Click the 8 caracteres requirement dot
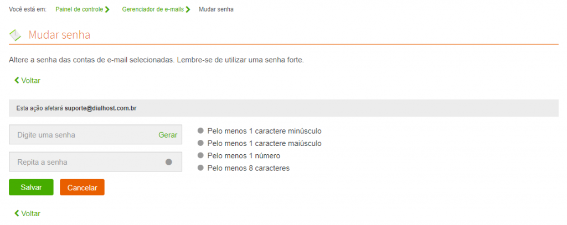The width and height of the screenshot is (567, 225). 200,168
